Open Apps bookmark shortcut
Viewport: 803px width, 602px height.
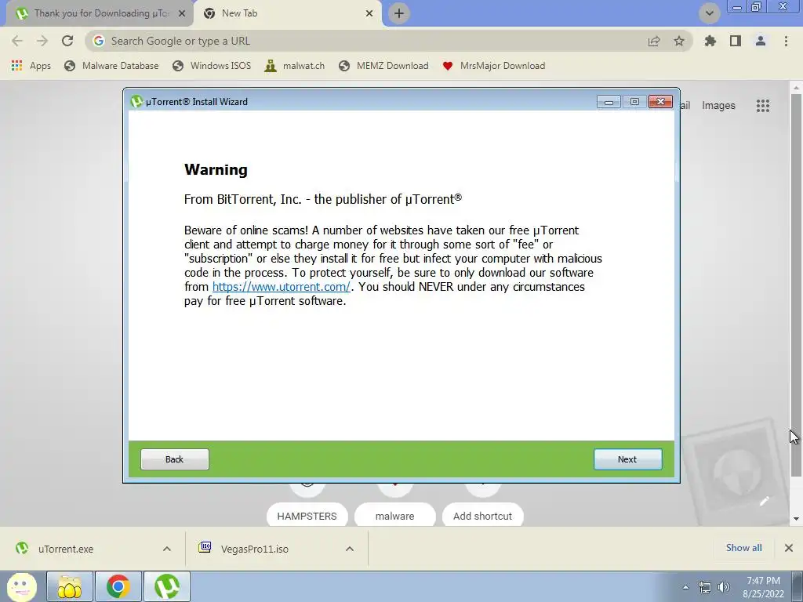(31, 66)
